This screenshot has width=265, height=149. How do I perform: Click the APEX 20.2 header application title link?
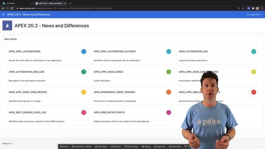click(x=29, y=14)
